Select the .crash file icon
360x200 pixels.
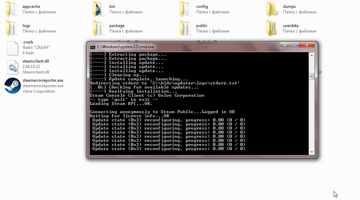(x=13, y=48)
